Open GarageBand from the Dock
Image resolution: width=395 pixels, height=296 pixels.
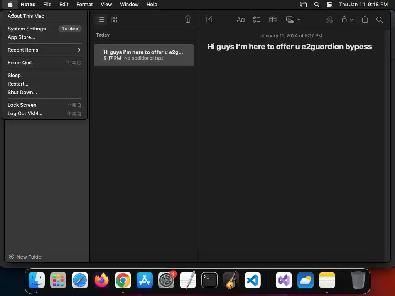click(x=231, y=280)
